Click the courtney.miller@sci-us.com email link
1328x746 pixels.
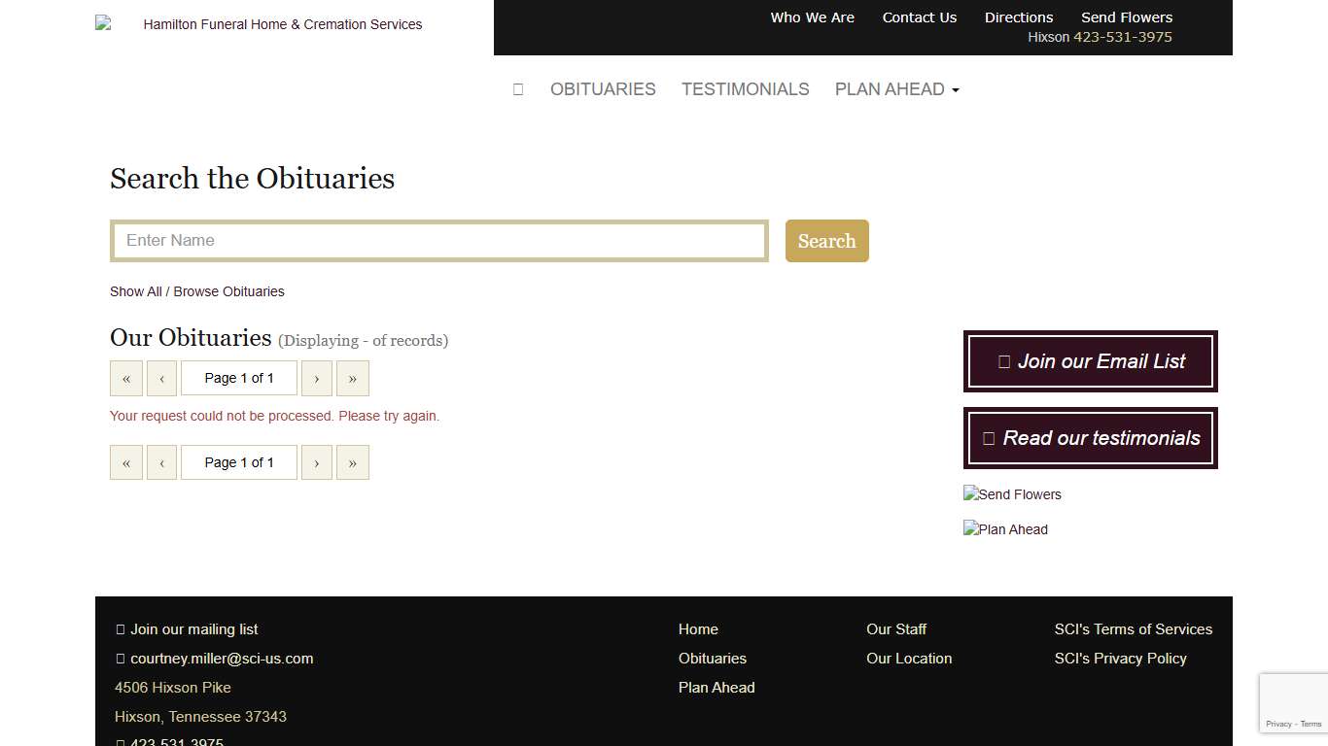(x=222, y=659)
